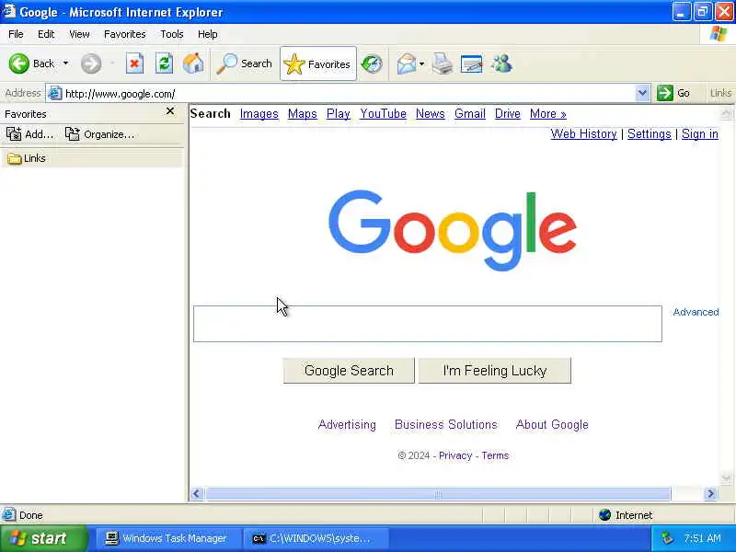736x552 pixels.
Task: Open the Mail envelope toolbar icon
Action: [x=407, y=63]
